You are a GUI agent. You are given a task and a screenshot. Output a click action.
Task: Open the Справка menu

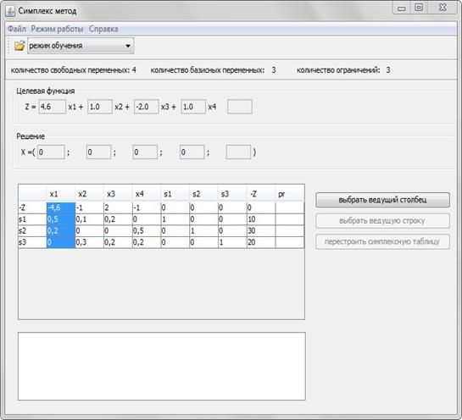coord(103,29)
